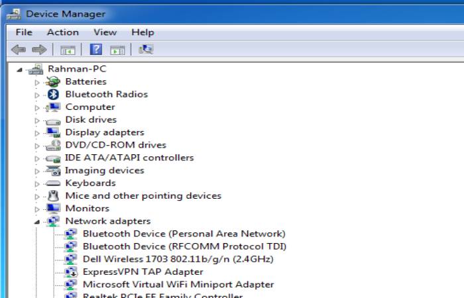This screenshot has height=298, width=464.
Task: Click the Batteries icon
Action: click(53, 81)
